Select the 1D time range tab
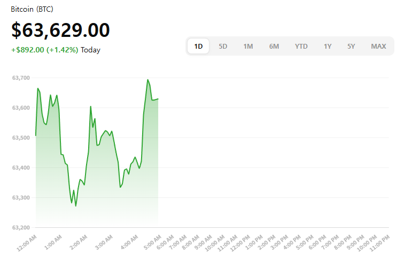404x253 pixels. point(198,46)
